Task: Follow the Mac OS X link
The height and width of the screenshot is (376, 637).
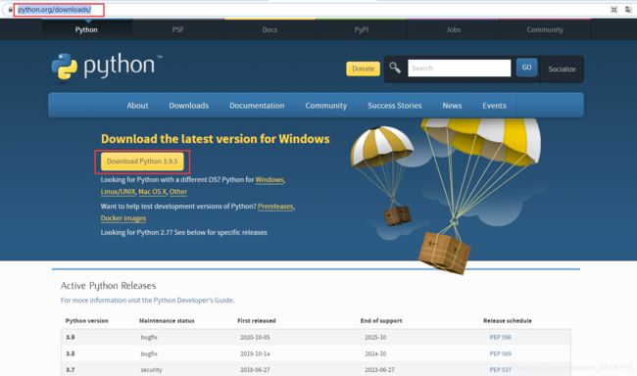Action: click(152, 192)
